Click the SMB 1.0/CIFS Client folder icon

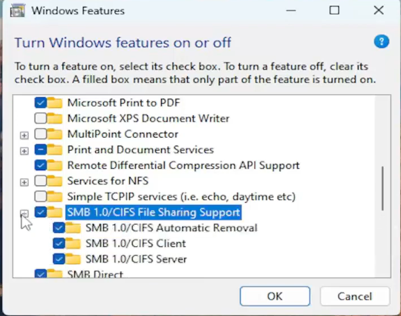pyautogui.click(x=73, y=243)
